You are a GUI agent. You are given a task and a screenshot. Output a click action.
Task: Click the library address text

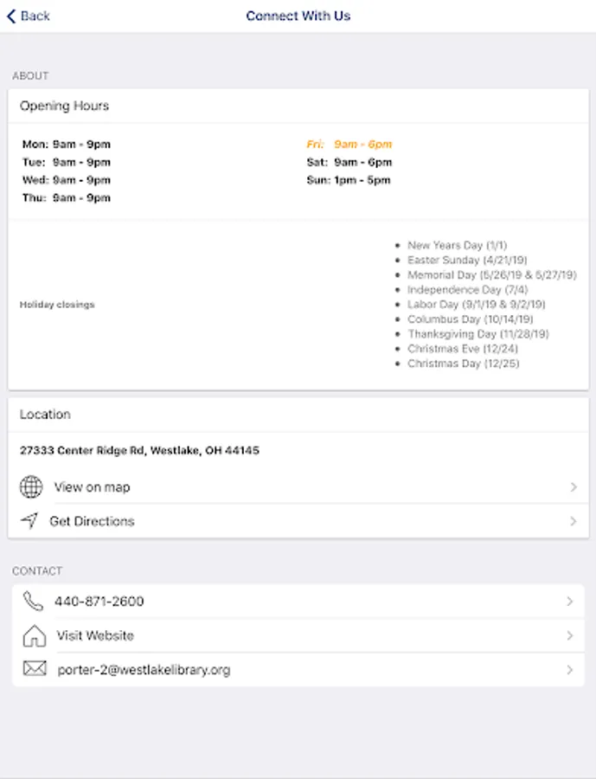[x=139, y=451]
